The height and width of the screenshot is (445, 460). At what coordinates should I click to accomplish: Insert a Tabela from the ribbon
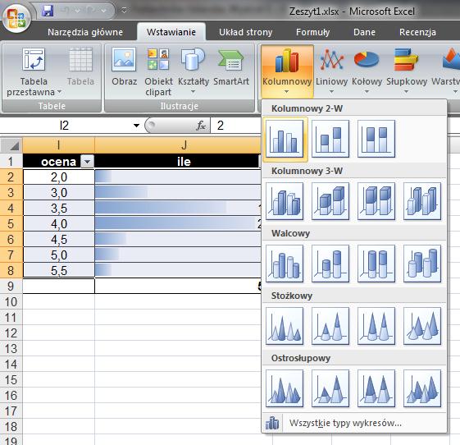(80, 67)
